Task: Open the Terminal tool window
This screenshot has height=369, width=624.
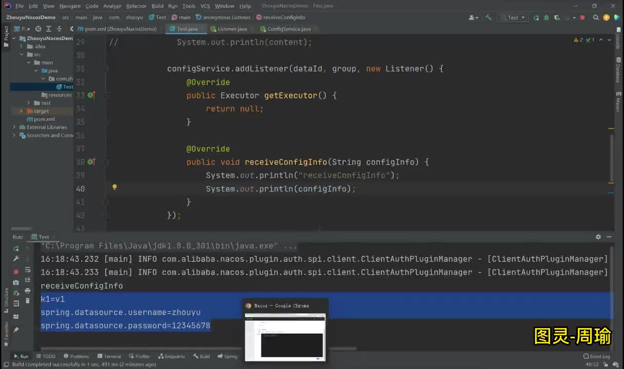Action: [109, 356]
